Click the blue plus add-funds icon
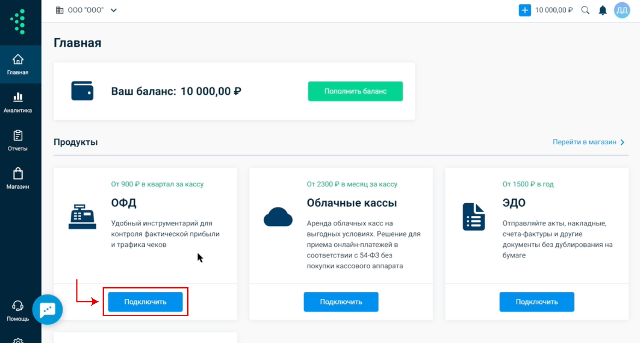Screen dimensions: 640x343 click(525, 10)
